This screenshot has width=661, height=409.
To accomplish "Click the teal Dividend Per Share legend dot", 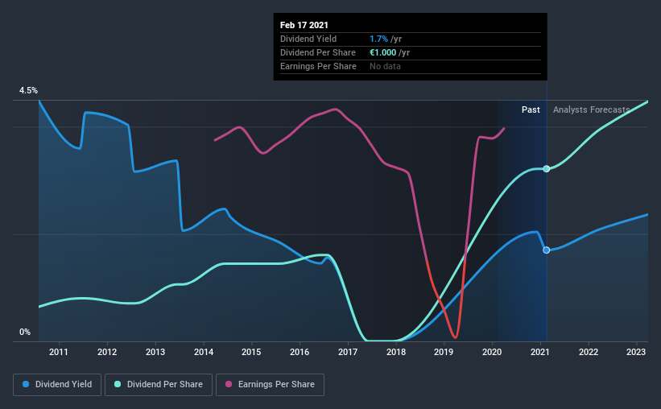I will pos(118,384).
